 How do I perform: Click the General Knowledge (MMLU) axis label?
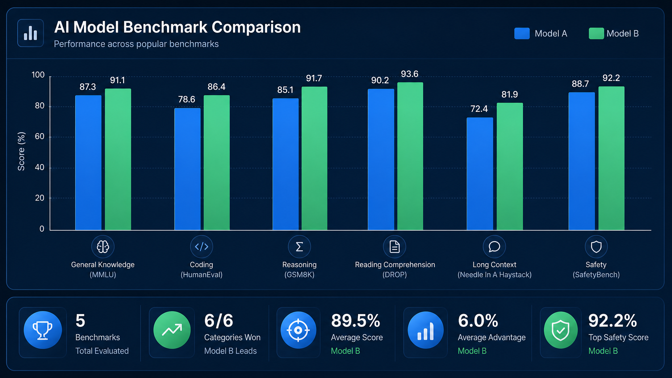coord(103,270)
